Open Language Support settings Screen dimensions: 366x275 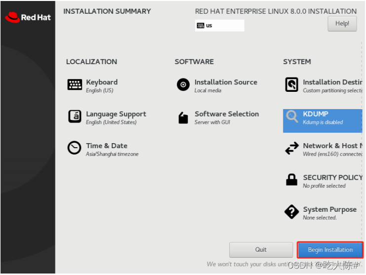pos(116,114)
